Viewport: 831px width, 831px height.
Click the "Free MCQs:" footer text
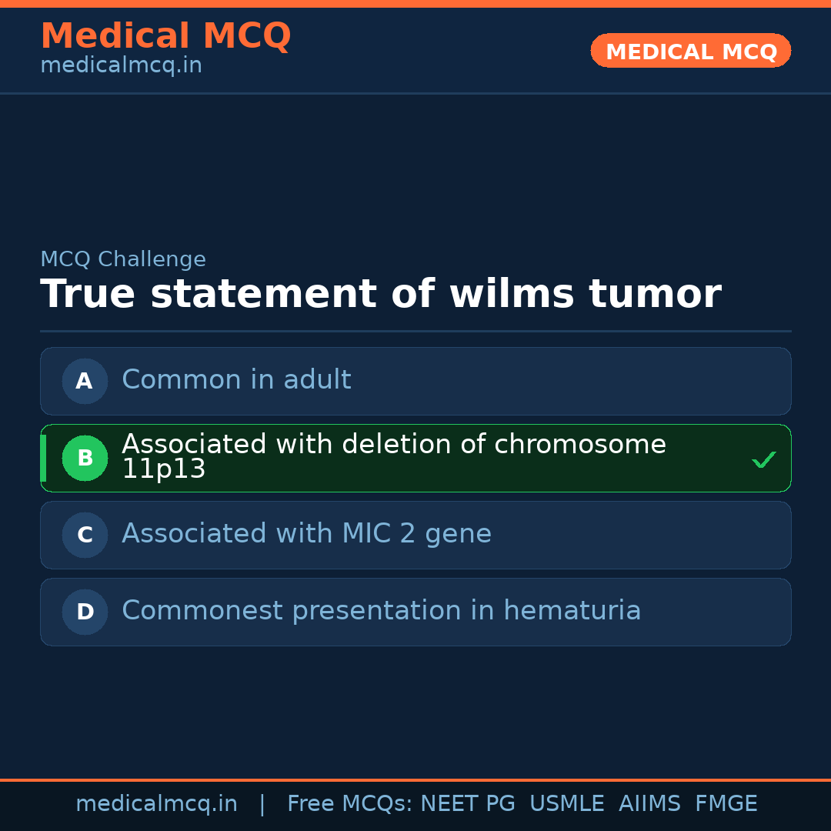(x=350, y=804)
